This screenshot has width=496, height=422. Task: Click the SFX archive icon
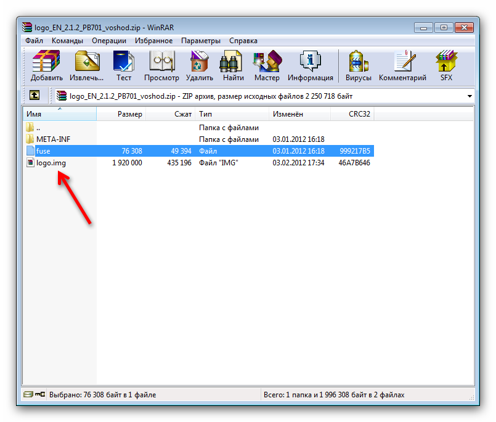point(446,61)
